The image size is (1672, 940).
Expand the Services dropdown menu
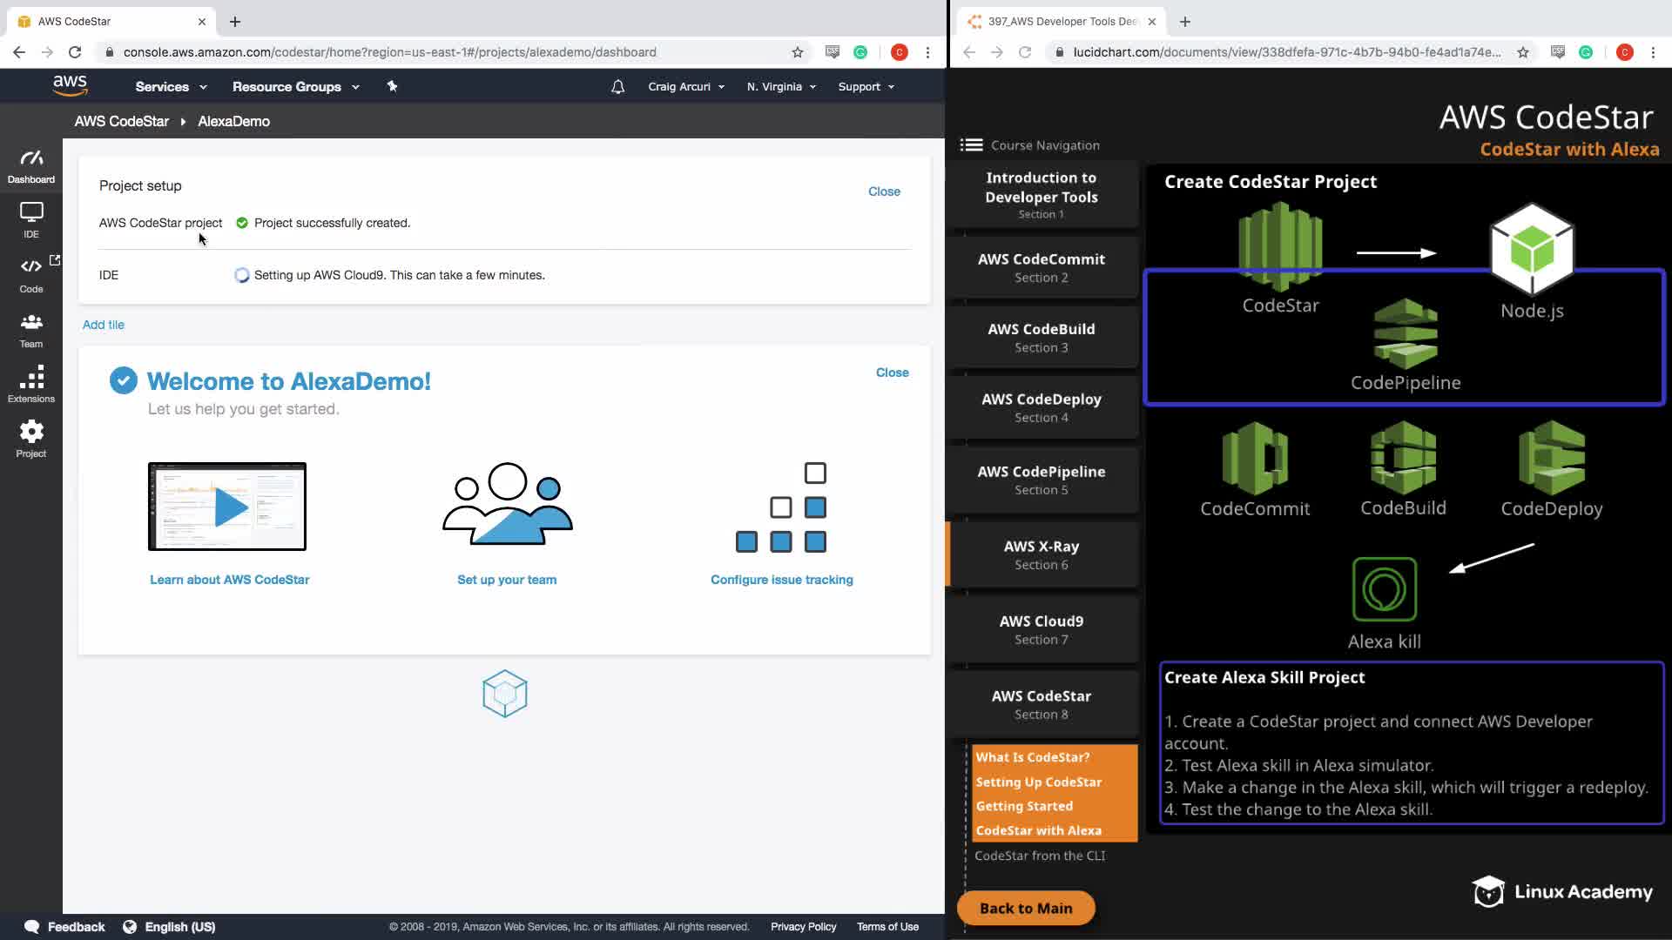171,87
